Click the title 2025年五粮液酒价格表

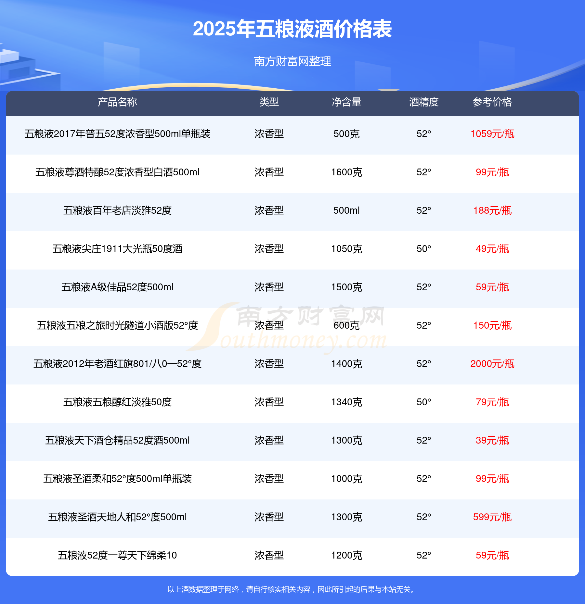(292, 29)
